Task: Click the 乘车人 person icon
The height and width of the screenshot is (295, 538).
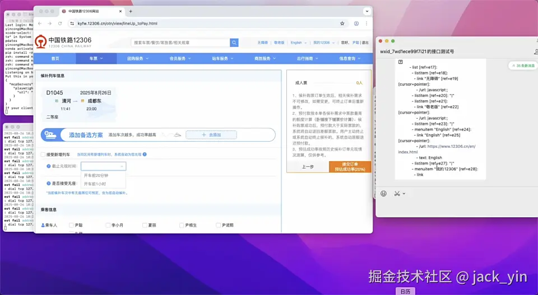Action: (43, 225)
